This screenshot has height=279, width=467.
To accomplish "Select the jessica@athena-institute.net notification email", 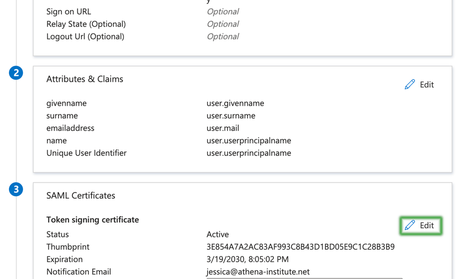I will click(x=258, y=271).
